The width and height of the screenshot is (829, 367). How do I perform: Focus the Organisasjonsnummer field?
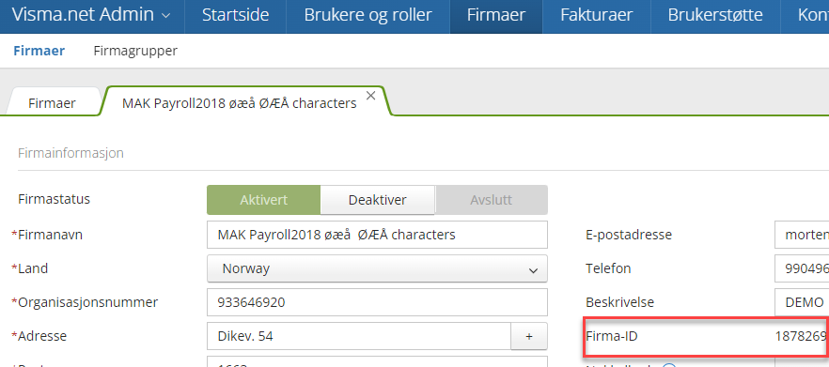pos(377,302)
